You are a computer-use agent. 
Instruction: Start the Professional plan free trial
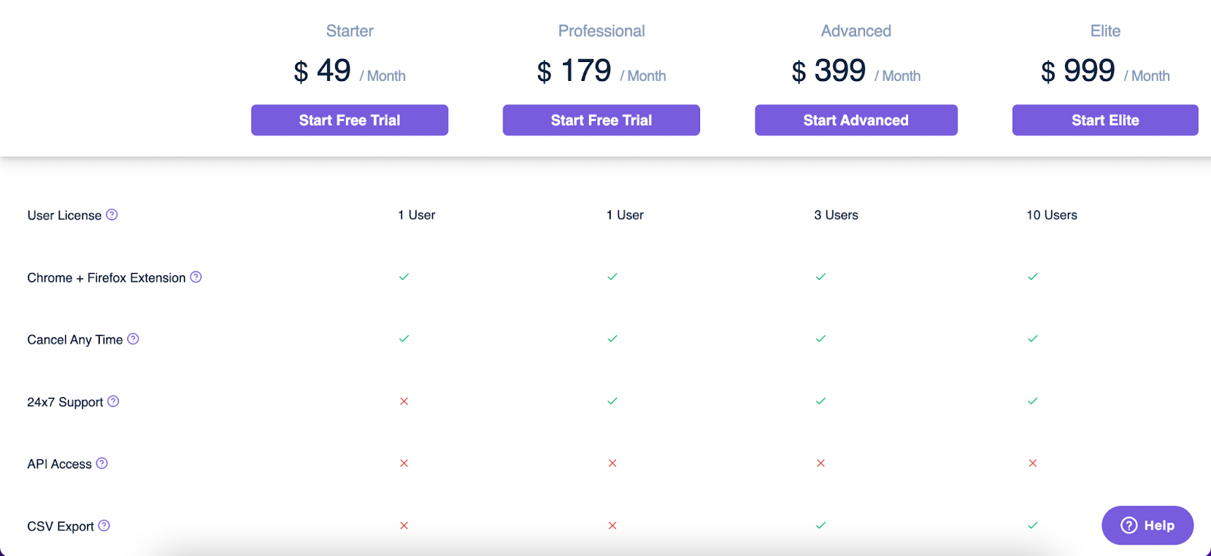click(x=601, y=120)
